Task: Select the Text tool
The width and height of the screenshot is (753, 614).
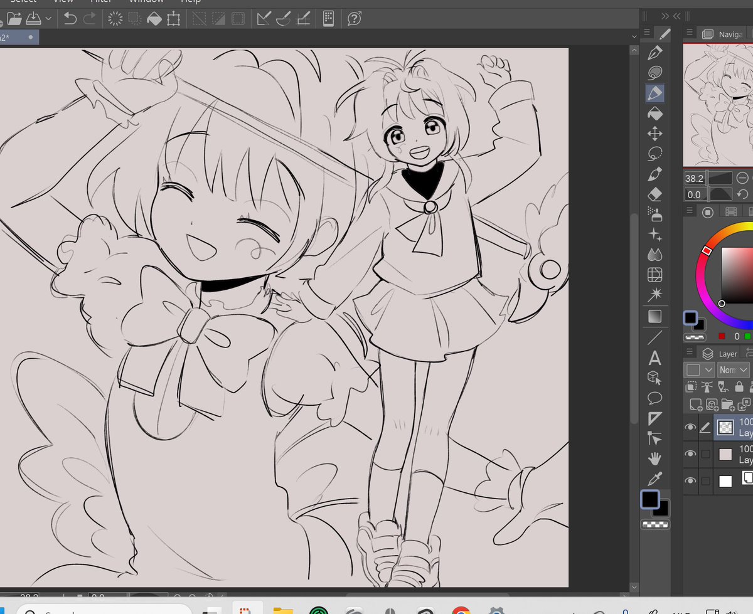Action: coord(655,358)
